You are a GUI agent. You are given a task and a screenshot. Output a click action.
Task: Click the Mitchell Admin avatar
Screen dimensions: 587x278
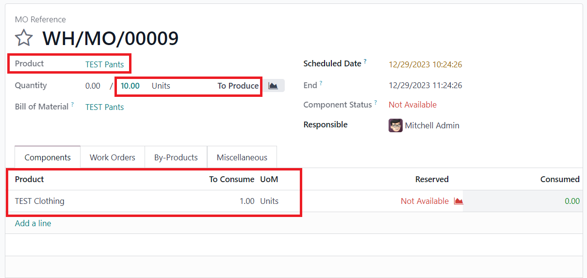395,125
